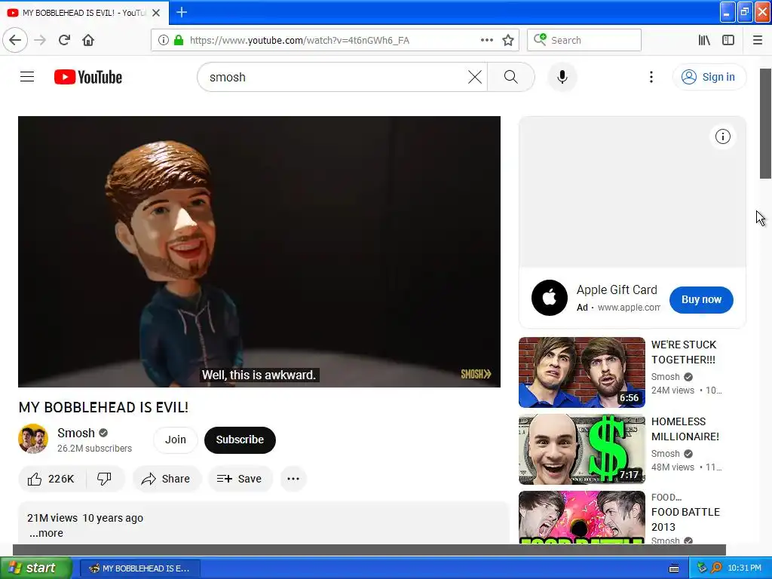
Task: Open the YouTube guide hamburger menu
Action: click(27, 77)
